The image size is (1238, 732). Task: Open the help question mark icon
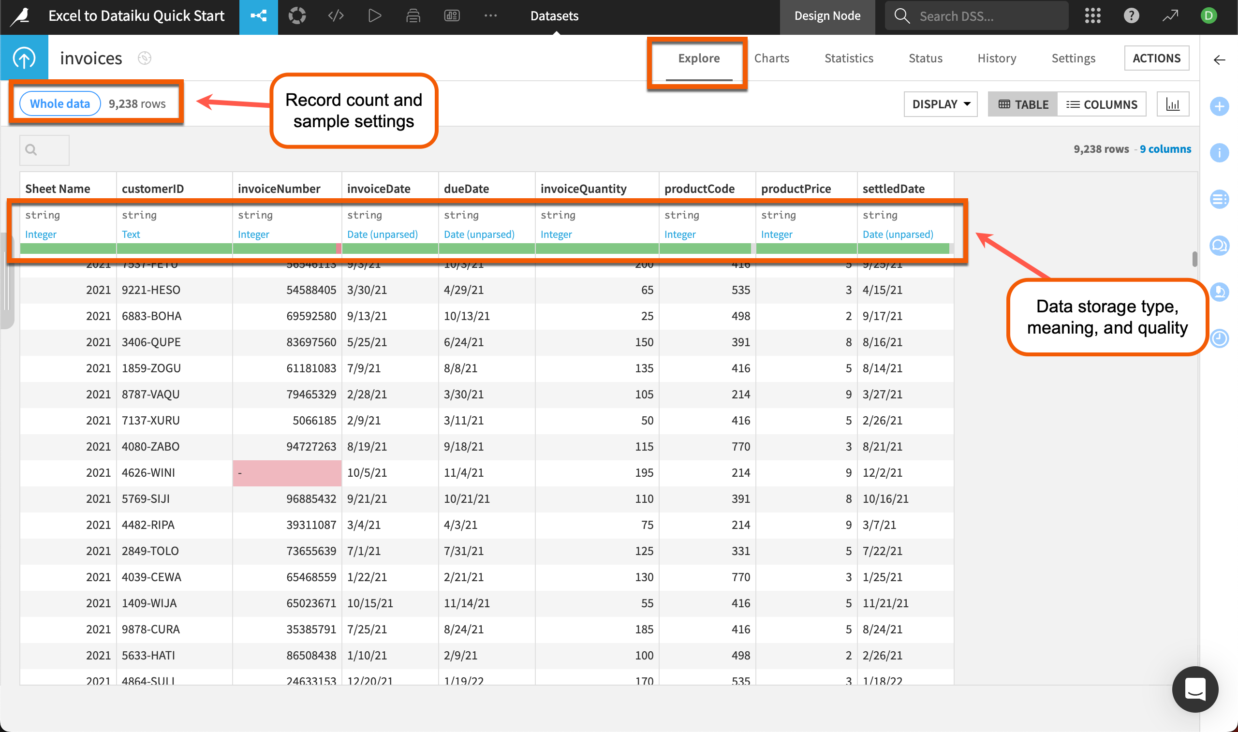pyautogui.click(x=1131, y=15)
